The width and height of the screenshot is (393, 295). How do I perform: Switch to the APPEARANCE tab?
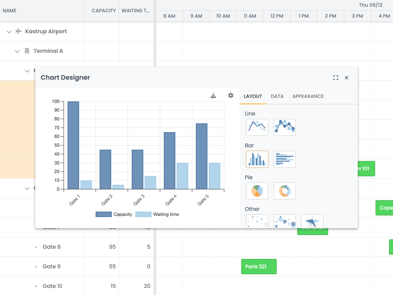pos(308,96)
